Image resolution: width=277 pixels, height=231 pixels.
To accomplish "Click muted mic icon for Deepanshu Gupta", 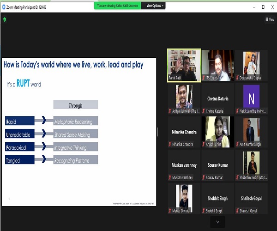I will tap(237, 78).
